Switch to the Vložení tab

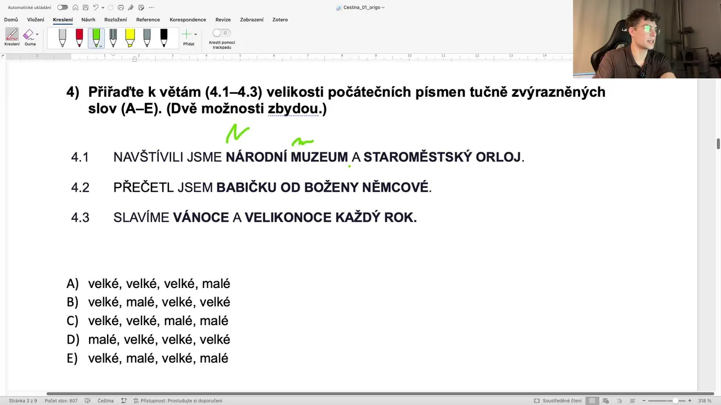pos(35,20)
